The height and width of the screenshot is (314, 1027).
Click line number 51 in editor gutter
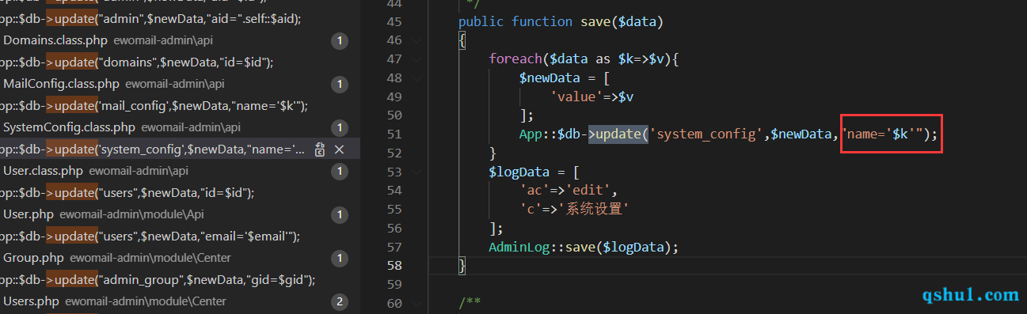(x=394, y=134)
